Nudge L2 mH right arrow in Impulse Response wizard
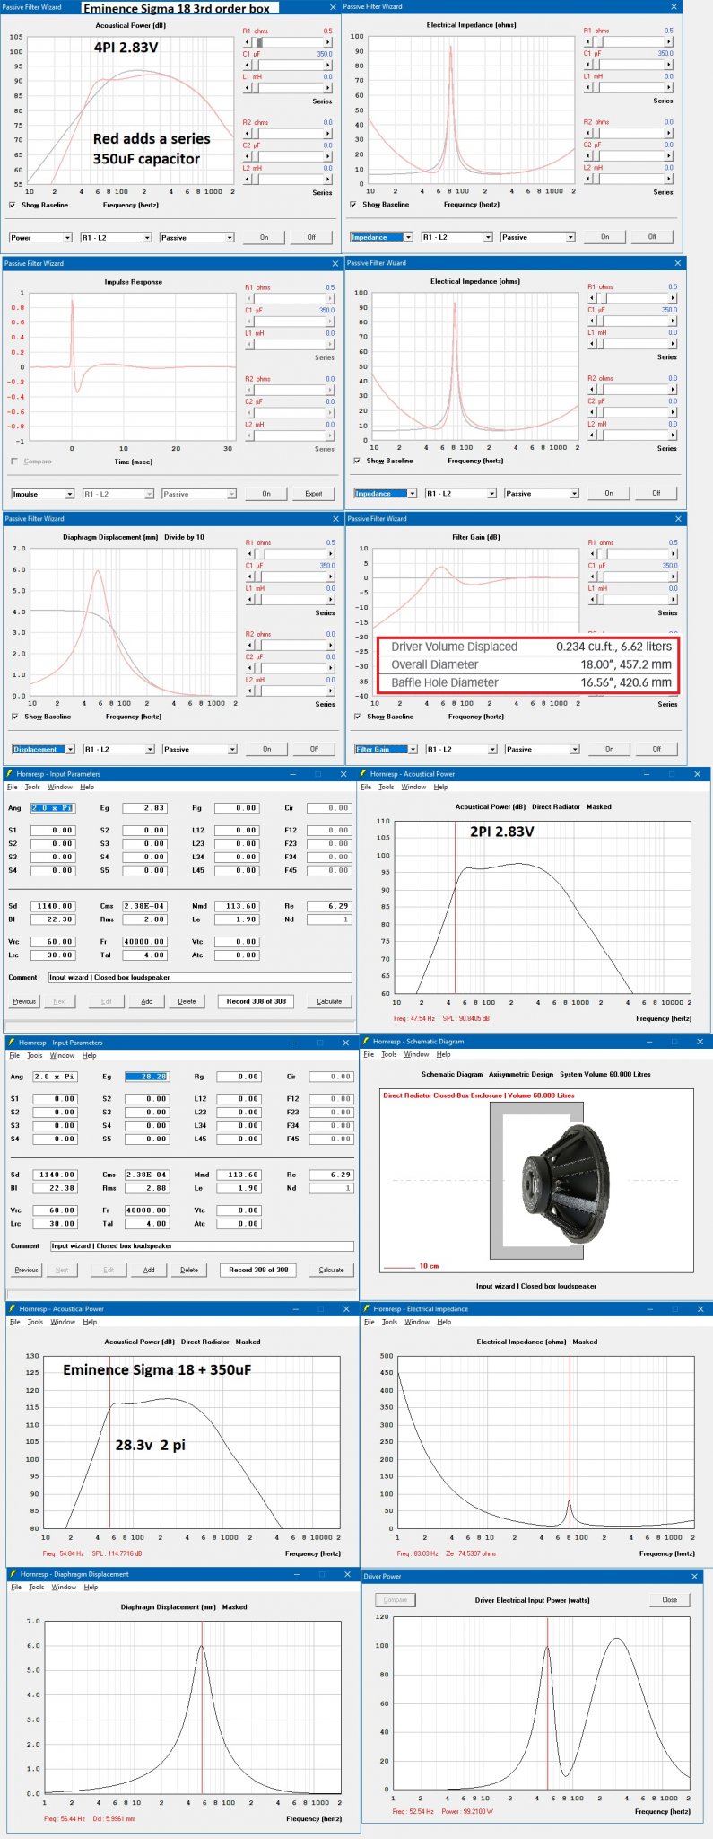The width and height of the screenshot is (713, 1839). click(x=330, y=436)
